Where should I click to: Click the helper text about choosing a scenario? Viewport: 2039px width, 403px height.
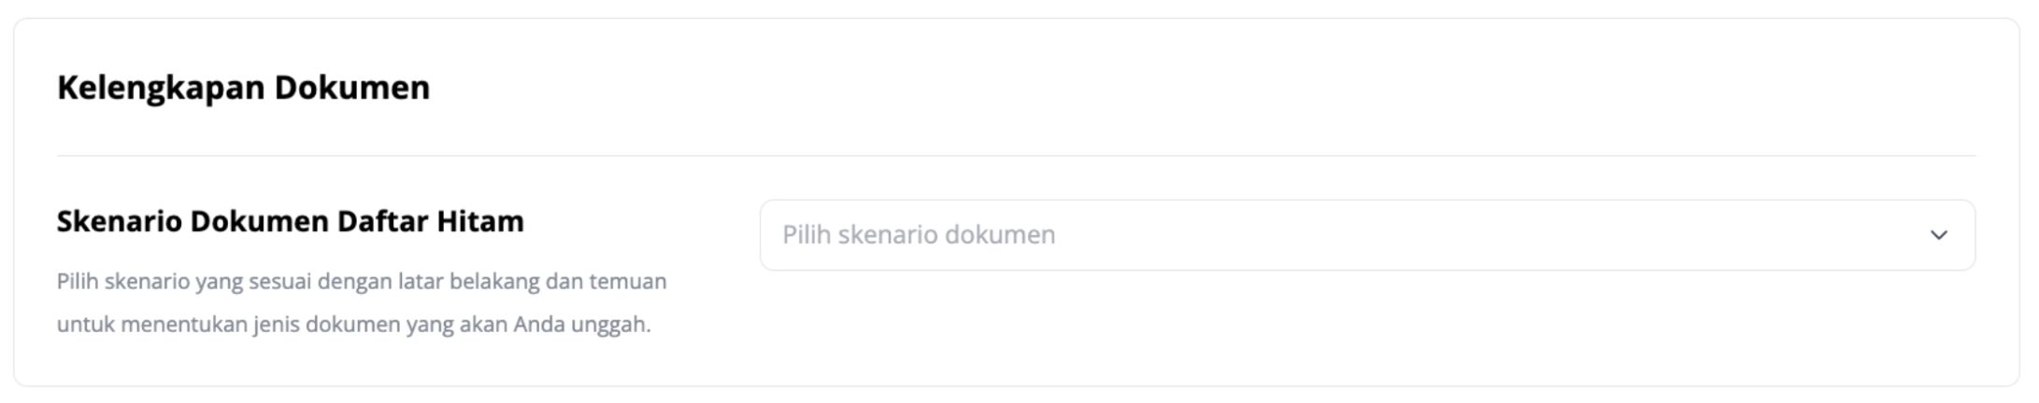click(x=362, y=303)
